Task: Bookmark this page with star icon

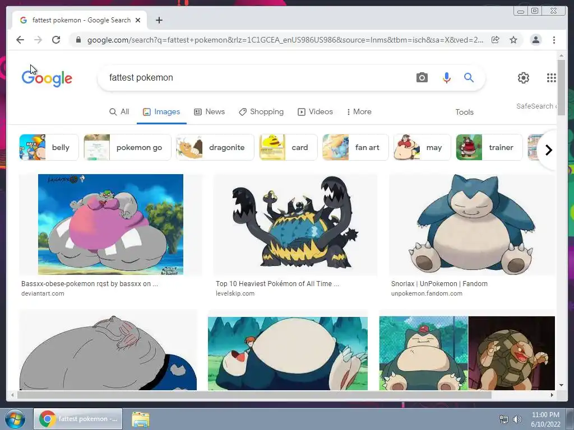Action: tap(513, 40)
